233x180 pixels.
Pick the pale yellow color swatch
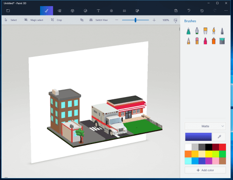pos(202,154)
